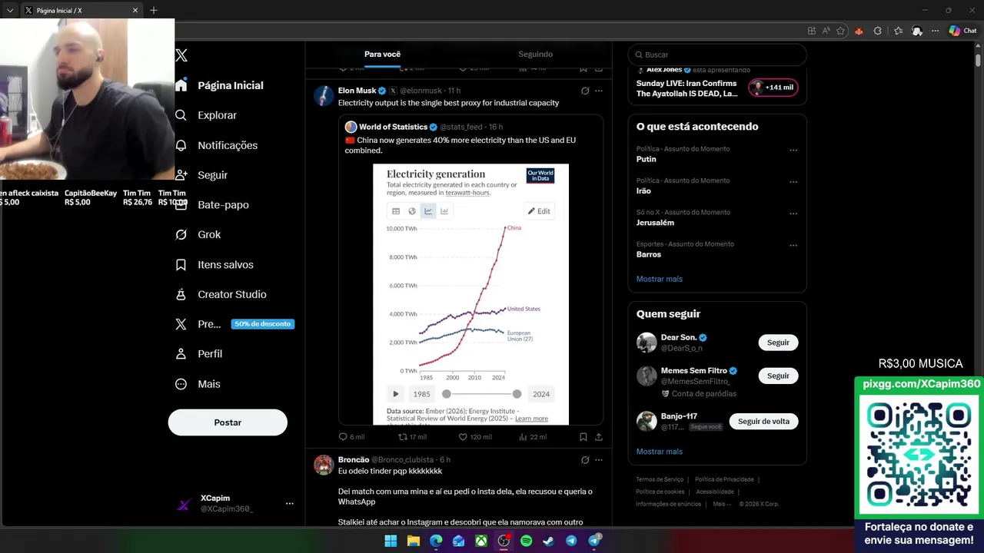Click Mostrar mais under trending topics
Screen dimensions: 984x553
tap(660, 279)
